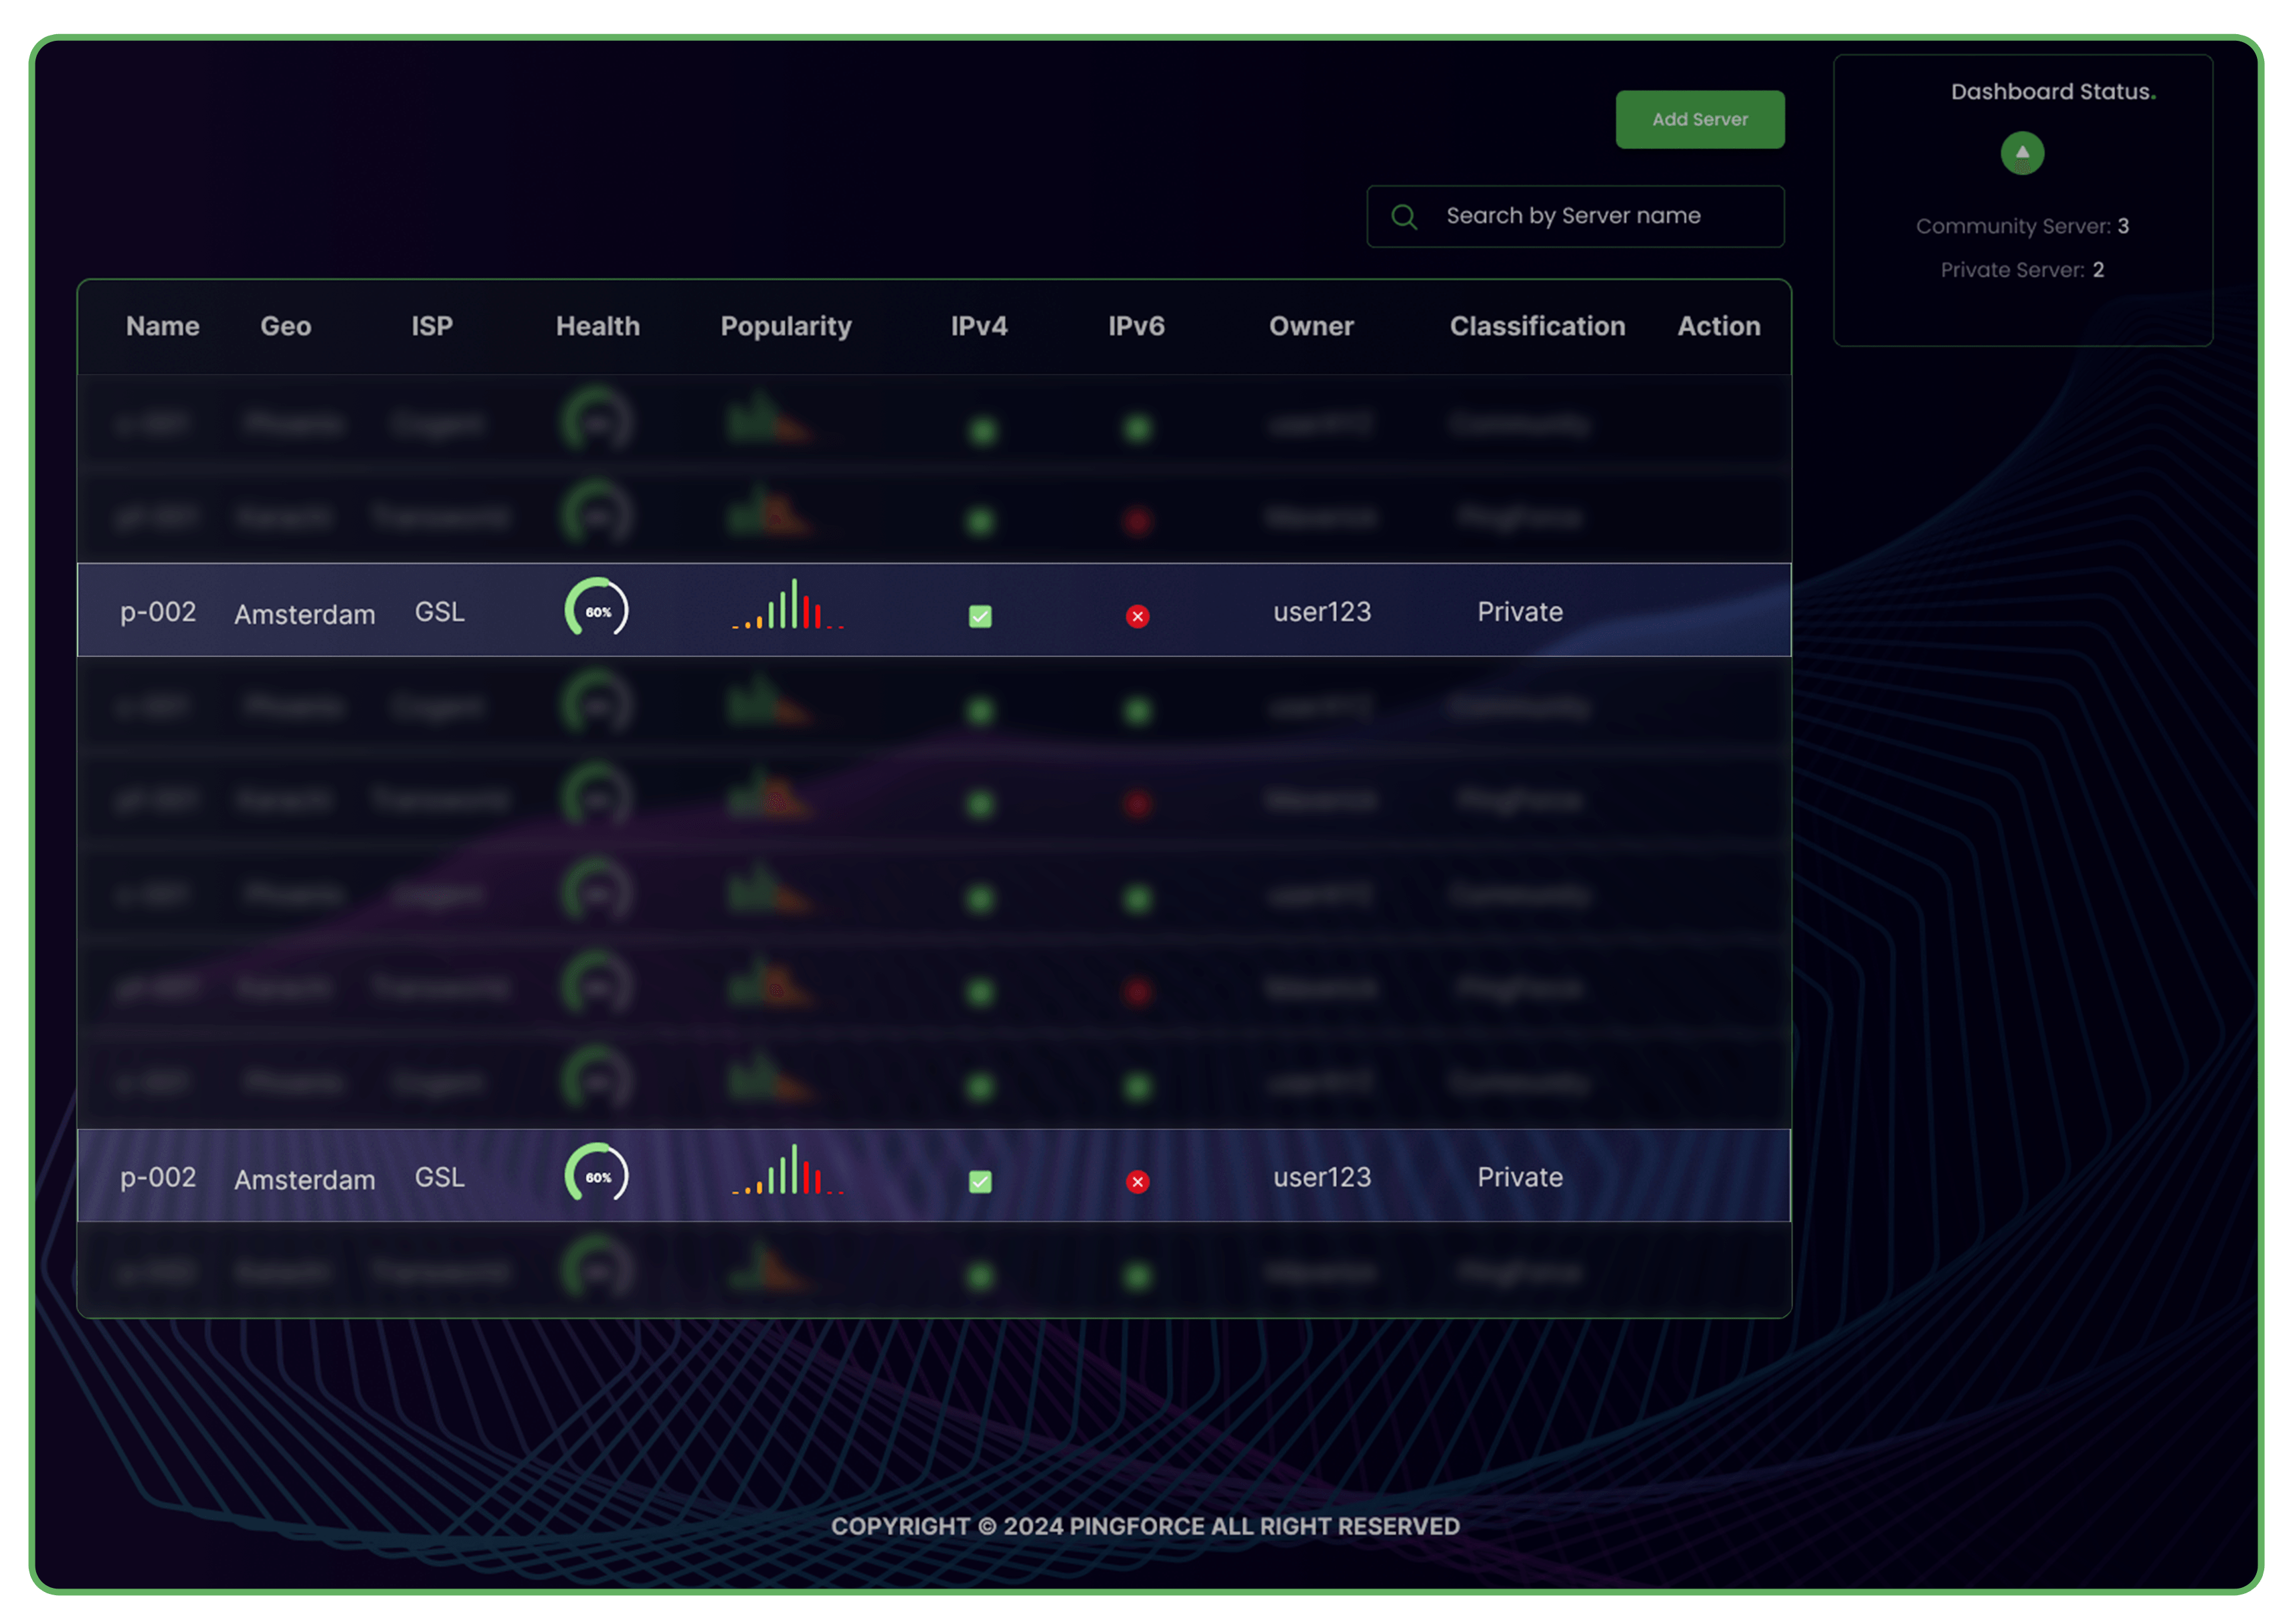Viewport: 2291px width, 1624px height.
Task: Click the Popularity column header
Action: 786,326
